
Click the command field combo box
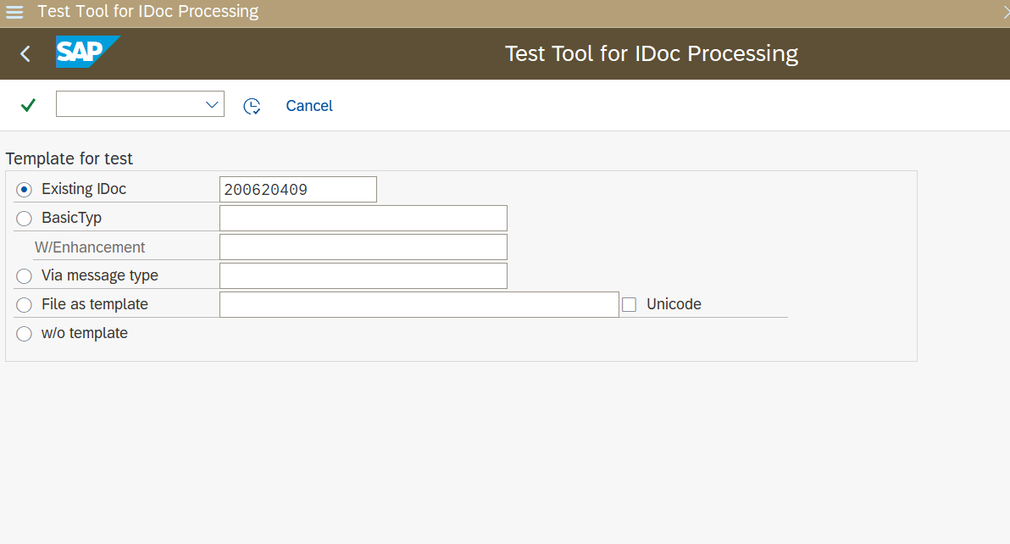point(129,104)
